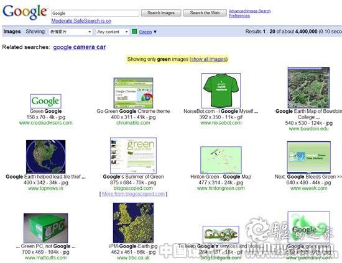The height and width of the screenshot is (263, 342).
Task: Click www.bowdoin.edu source text
Action: [308, 129]
